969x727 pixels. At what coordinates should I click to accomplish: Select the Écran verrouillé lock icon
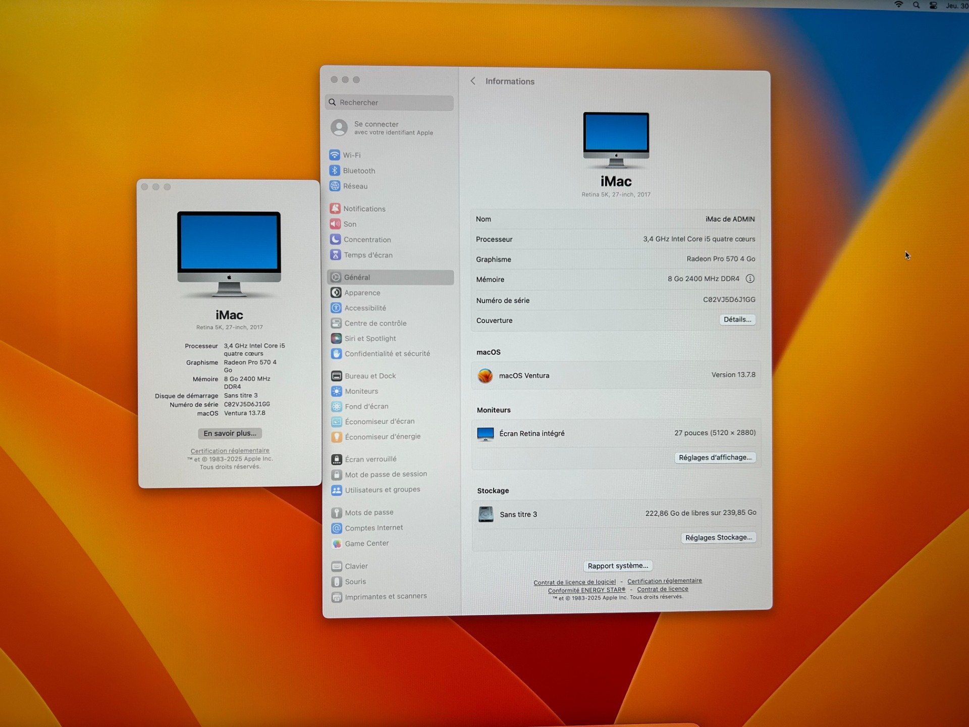coord(337,459)
